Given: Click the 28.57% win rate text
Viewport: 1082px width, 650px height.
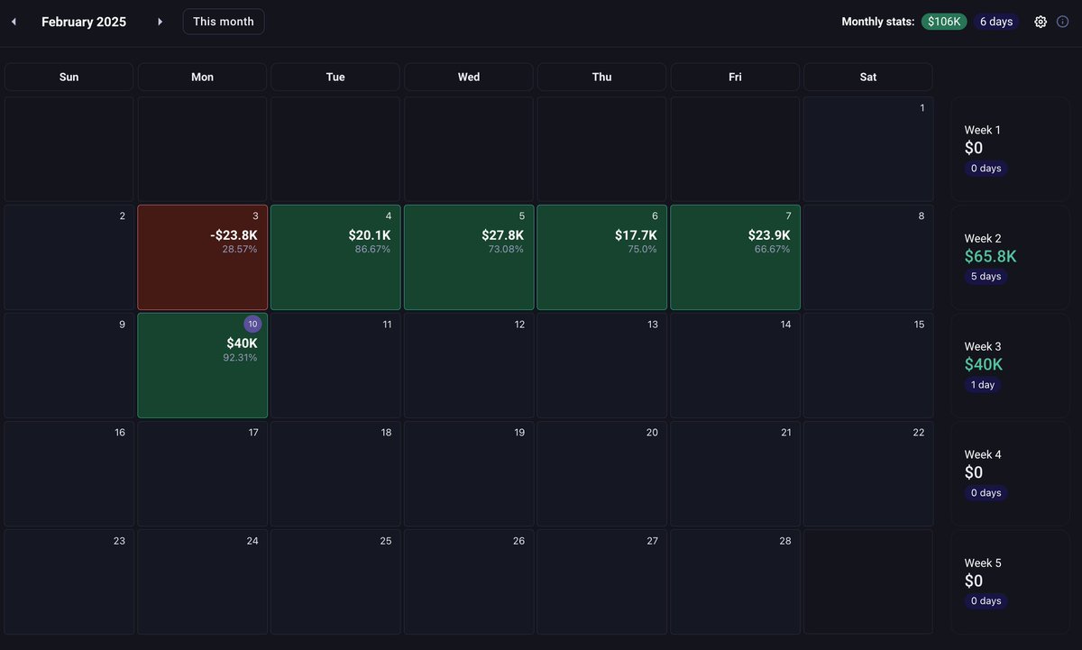Looking at the screenshot, I should (240, 249).
